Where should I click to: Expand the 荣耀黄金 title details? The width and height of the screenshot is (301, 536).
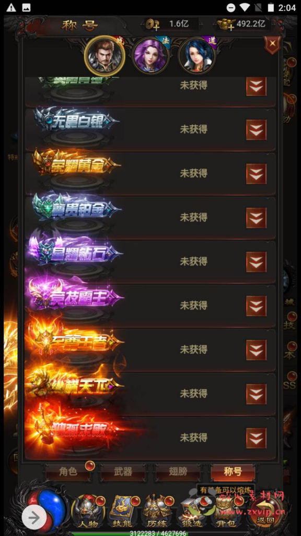256,174
